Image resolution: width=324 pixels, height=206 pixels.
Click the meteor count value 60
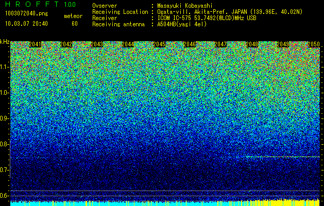pos(75,24)
